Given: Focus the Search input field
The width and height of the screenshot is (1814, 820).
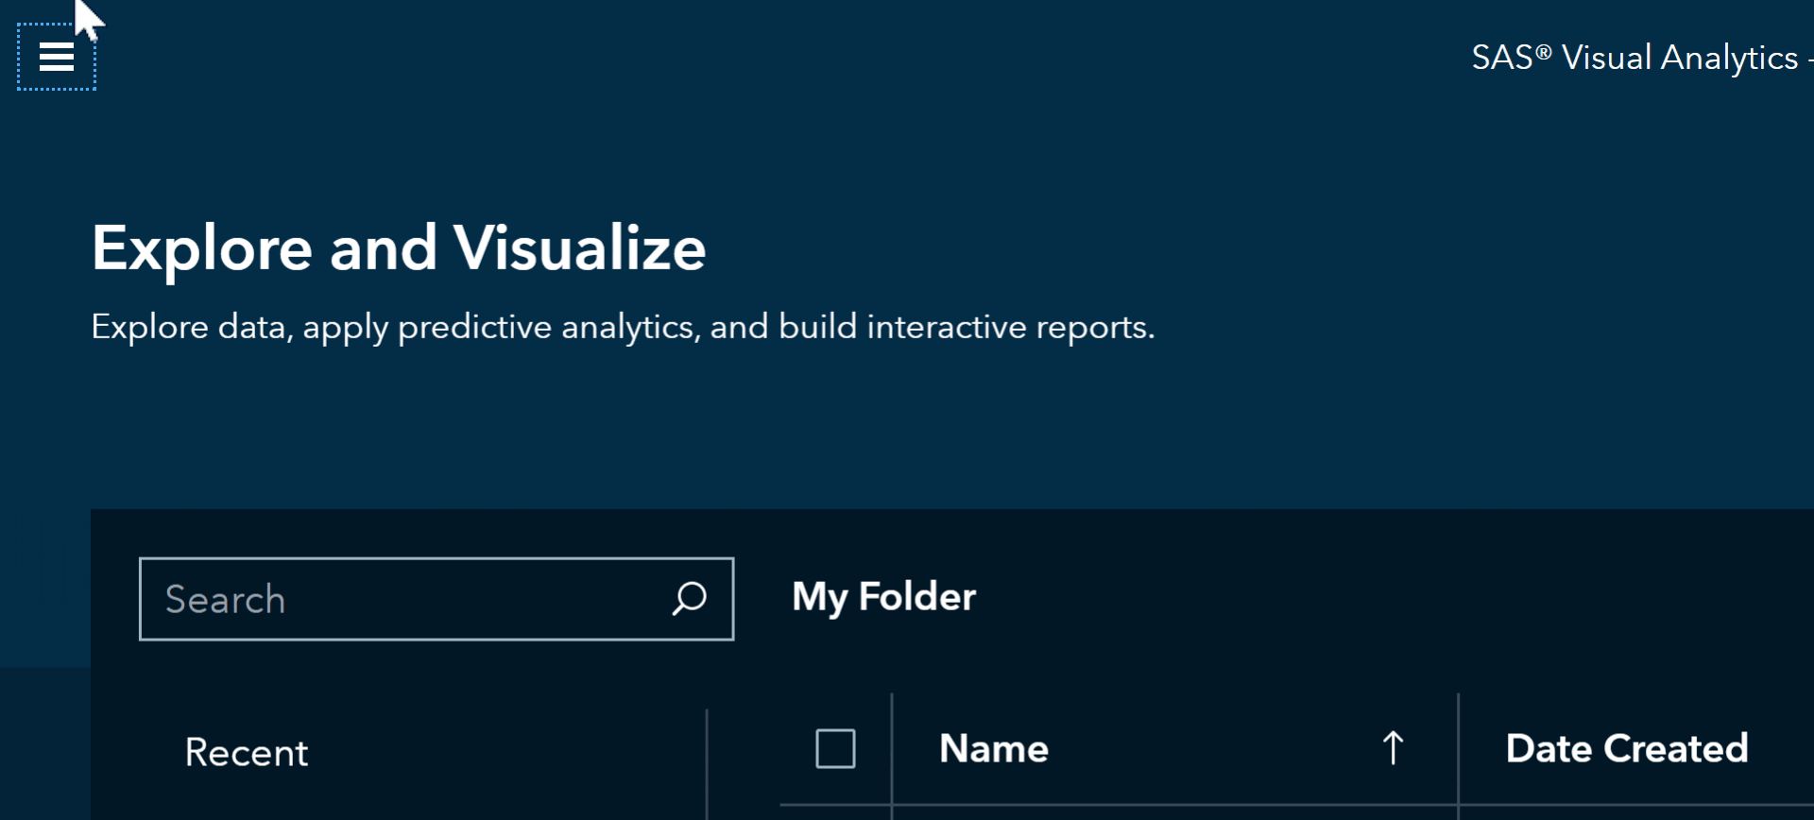Looking at the screenshot, I should coord(406,599).
